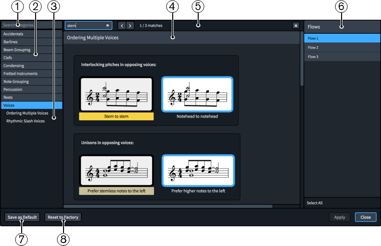Click Select All under the Flows list

315,203
